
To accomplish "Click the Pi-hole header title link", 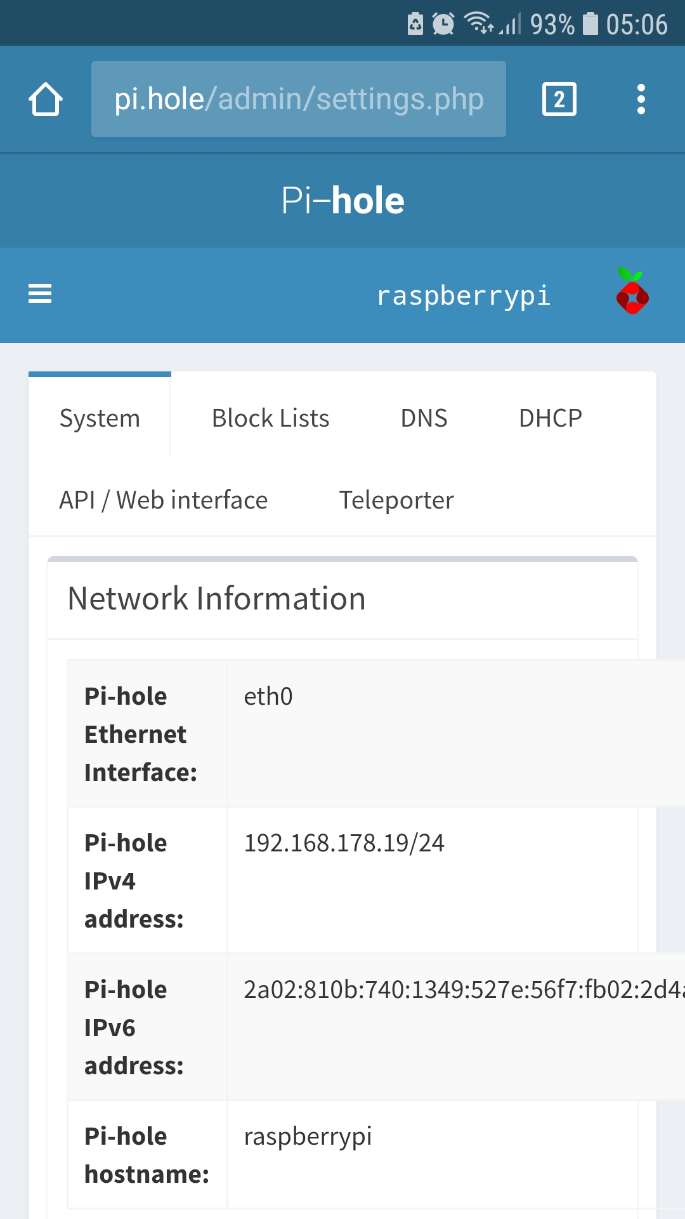I will pos(342,201).
